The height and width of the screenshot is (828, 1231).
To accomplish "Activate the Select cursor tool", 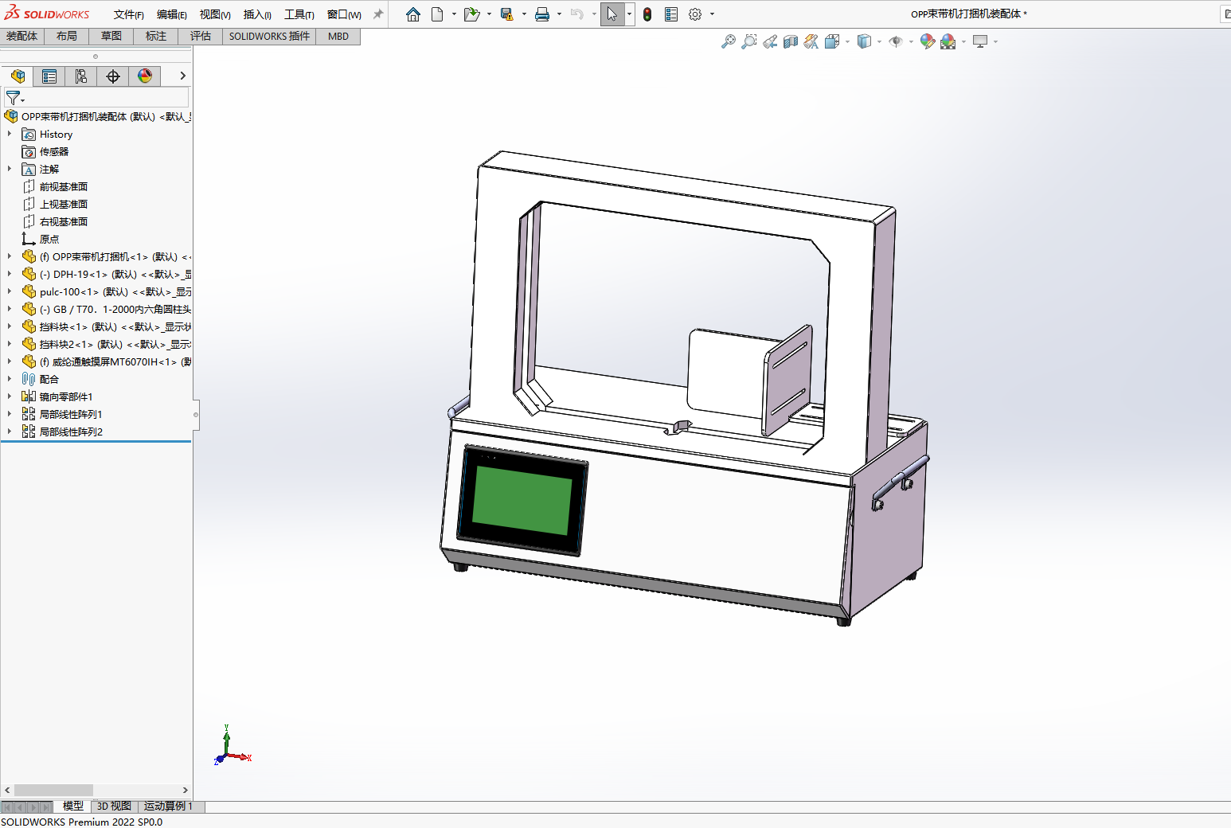I will tap(612, 14).
